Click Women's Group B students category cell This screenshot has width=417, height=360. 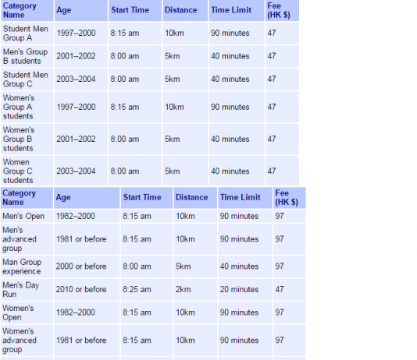pyautogui.click(x=27, y=139)
